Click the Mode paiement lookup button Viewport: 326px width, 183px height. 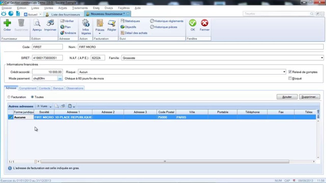click(x=60, y=79)
